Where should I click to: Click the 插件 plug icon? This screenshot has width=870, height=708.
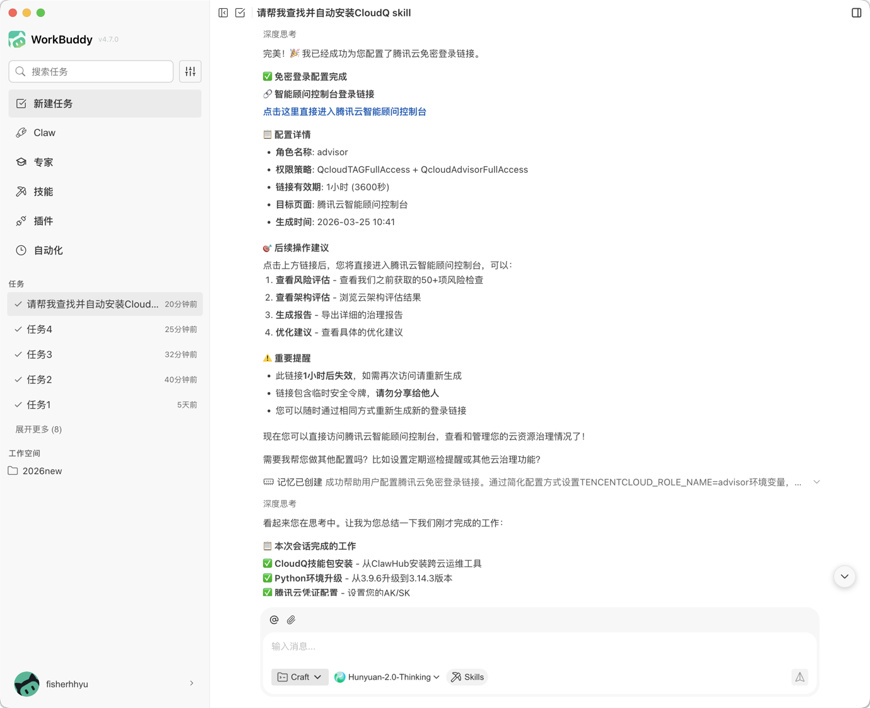21,221
